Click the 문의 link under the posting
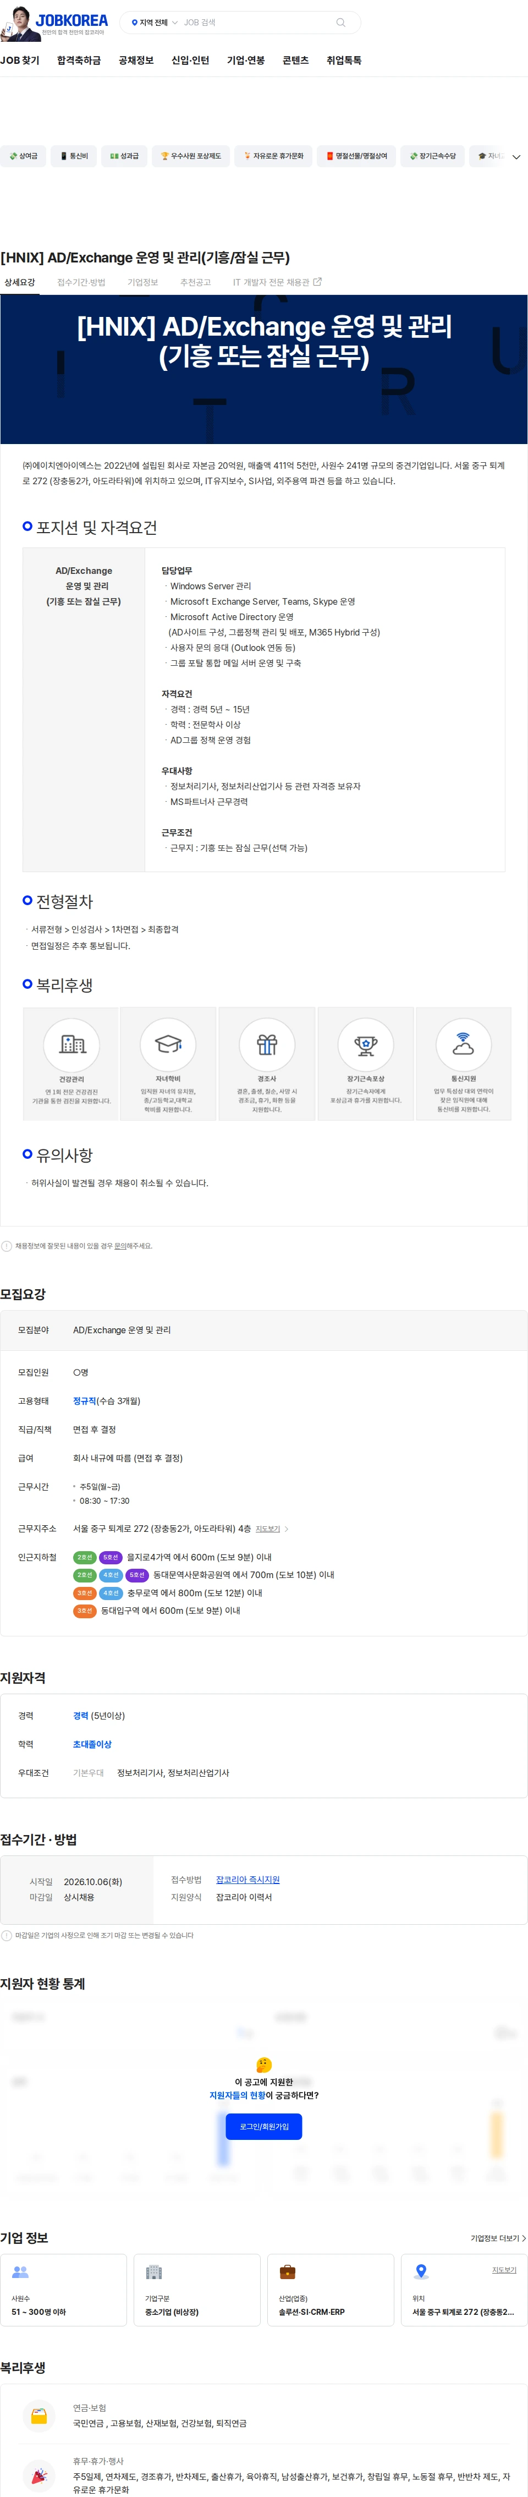The width and height of the screenshot is (528, 2497). 120,1246
